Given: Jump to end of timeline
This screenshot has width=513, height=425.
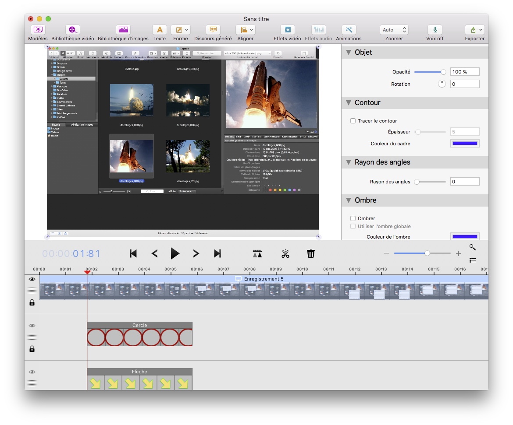Looking at the screenshot, I should [x=217, y=253].
